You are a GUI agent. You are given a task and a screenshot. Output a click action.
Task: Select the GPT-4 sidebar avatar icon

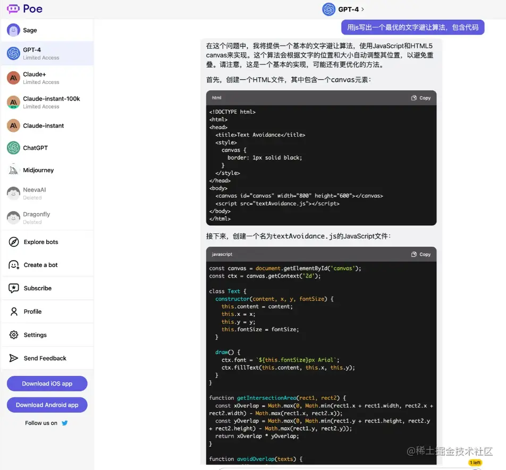[13, 53]
